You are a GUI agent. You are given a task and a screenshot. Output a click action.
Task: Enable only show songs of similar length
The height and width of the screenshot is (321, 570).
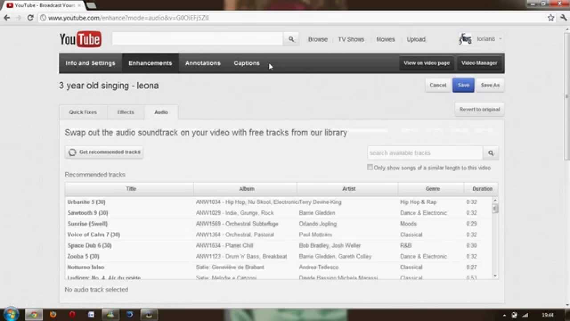[x=370, y=167]
